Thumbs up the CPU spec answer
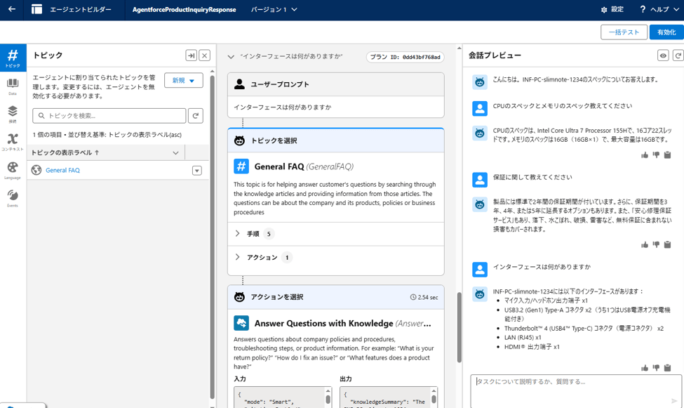The image size is (684, 408). 644,155
